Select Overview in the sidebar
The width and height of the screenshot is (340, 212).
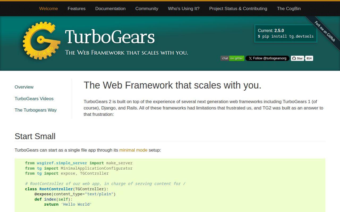pos(24,87)
